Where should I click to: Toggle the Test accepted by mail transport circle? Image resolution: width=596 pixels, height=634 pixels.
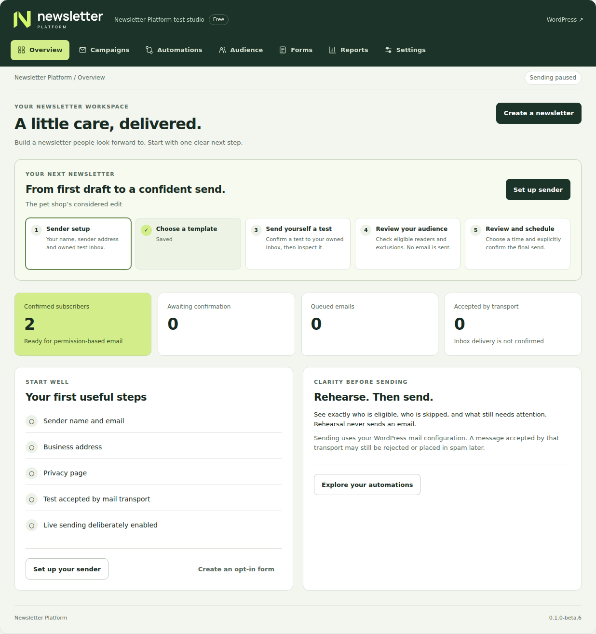tap(32, 499)
